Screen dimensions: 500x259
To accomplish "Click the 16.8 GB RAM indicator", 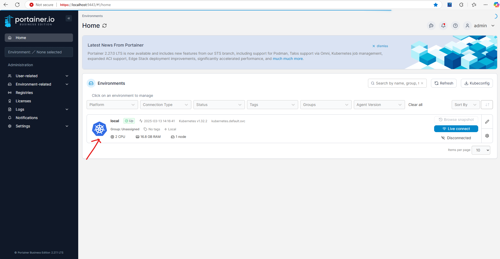I will point(148,137).
